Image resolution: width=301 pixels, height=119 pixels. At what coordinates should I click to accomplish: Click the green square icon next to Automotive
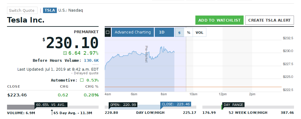(x=82, y=80)
